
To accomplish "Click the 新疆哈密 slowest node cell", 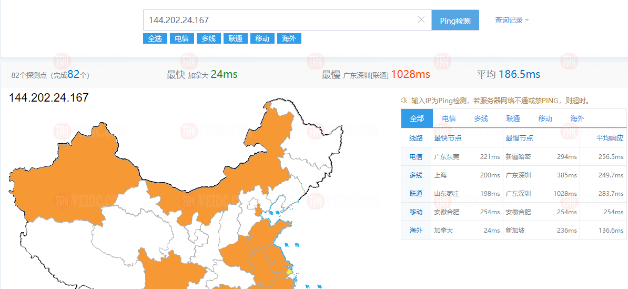I will (x=518, y=157).
